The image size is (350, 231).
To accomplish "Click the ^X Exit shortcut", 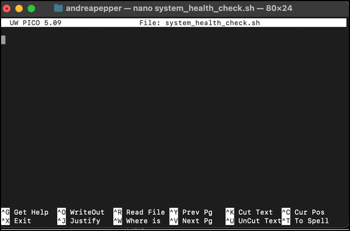I will [16, 221].
